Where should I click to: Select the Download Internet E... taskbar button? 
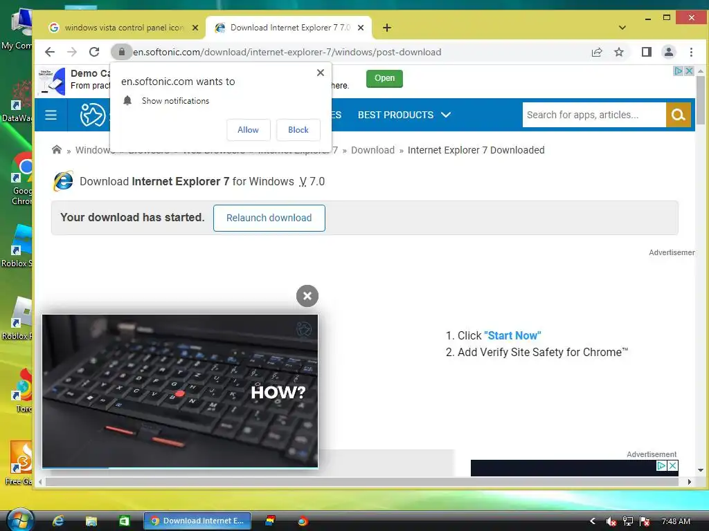[x=197, y=521]
